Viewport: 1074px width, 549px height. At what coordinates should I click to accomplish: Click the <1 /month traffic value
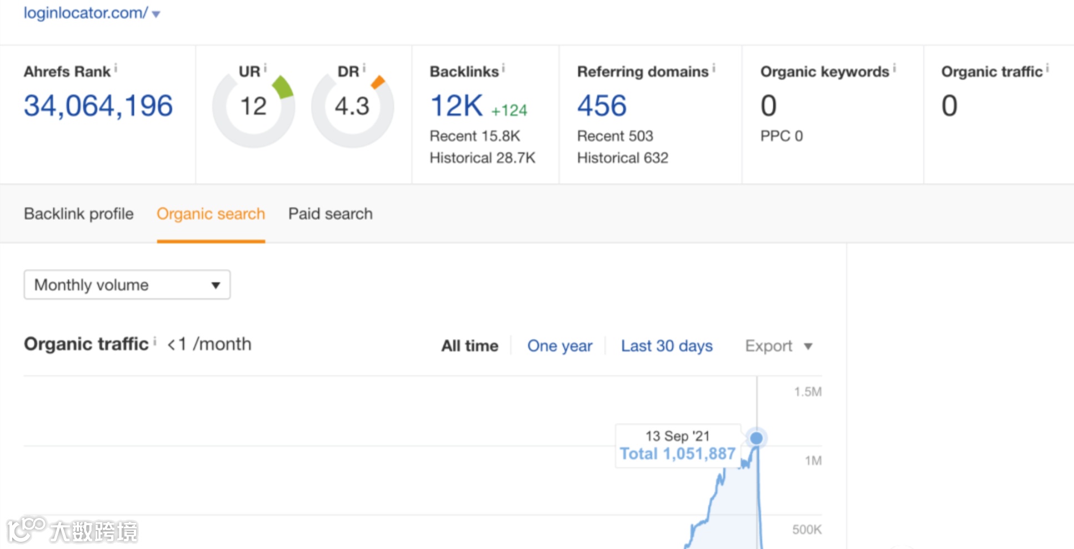[x=209, y=344]
